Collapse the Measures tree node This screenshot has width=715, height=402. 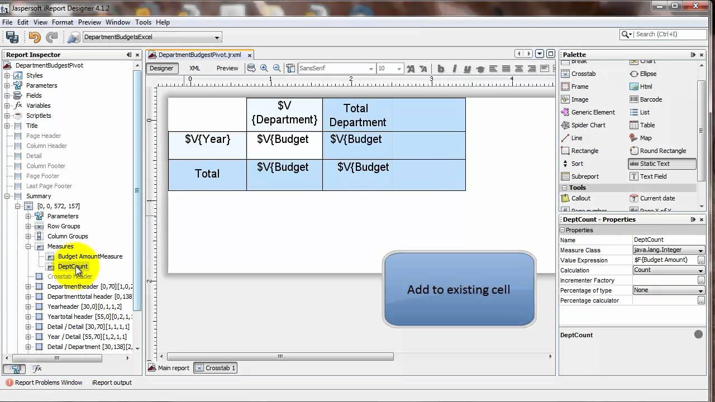pos(28,246)
